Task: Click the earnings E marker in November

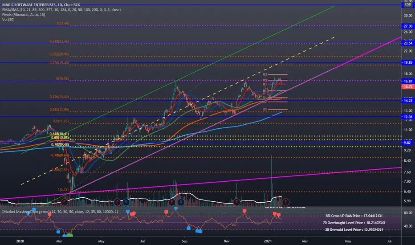Action: click(236, 202)
